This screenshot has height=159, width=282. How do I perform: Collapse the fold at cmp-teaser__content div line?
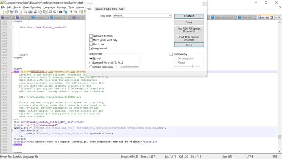pos(12,27)
